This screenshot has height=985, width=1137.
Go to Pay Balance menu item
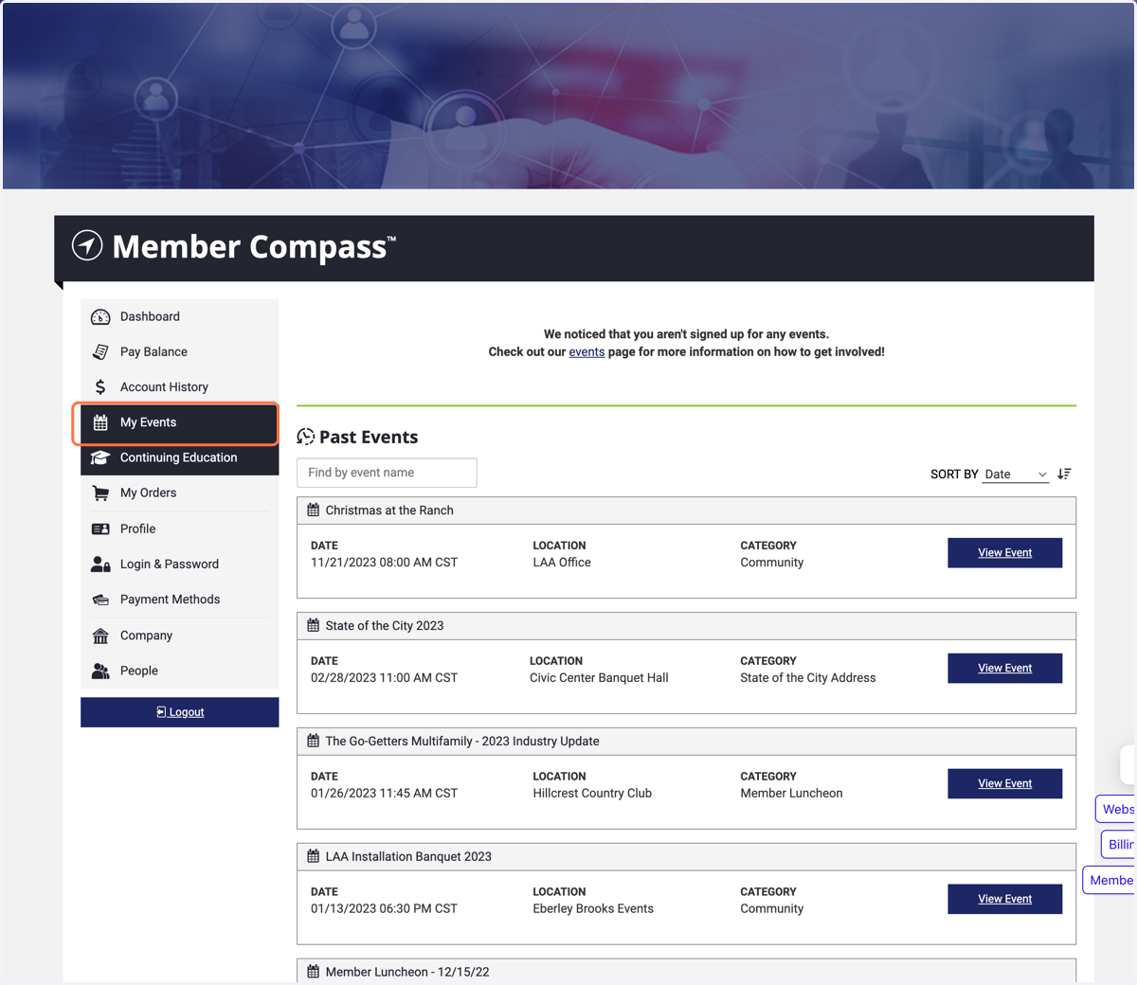(x=180, y=352)
